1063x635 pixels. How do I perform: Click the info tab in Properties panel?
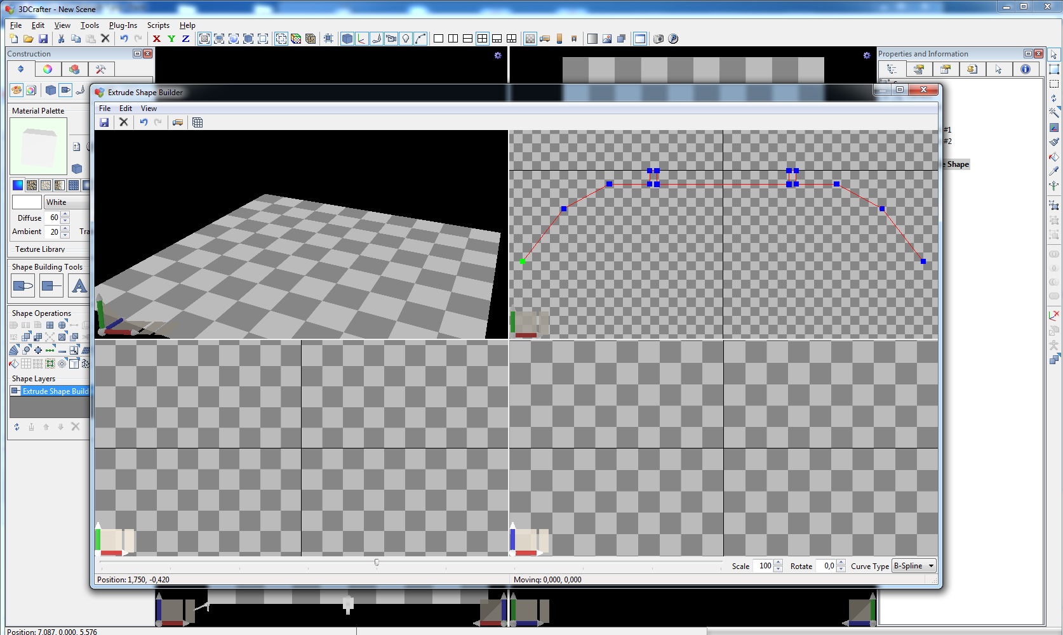[1025, 69]
